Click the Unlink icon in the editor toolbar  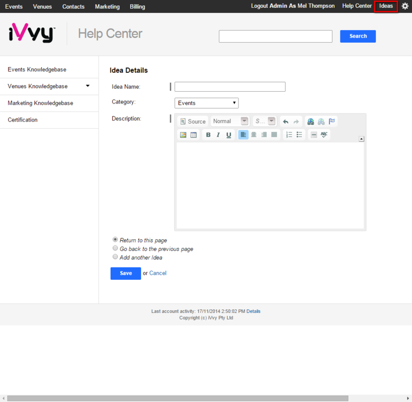(x=321, y=122)
